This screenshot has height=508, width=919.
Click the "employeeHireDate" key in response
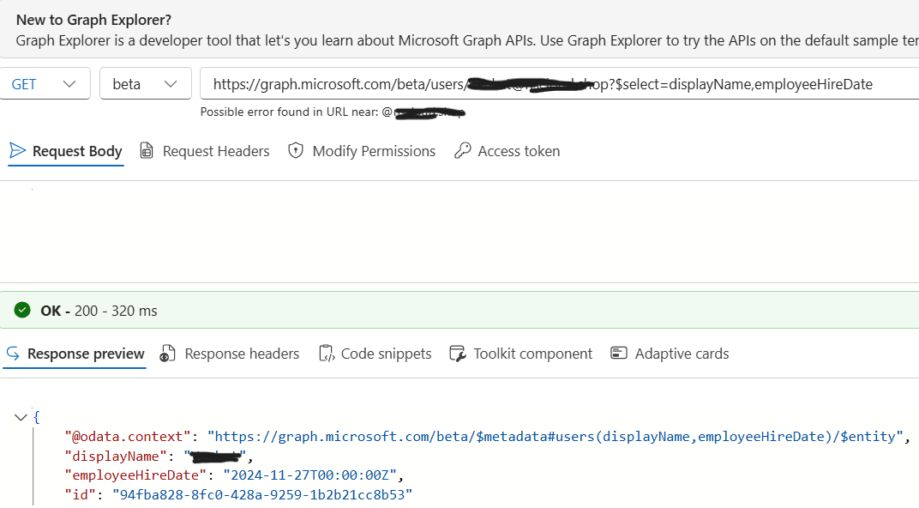[135, 475]
